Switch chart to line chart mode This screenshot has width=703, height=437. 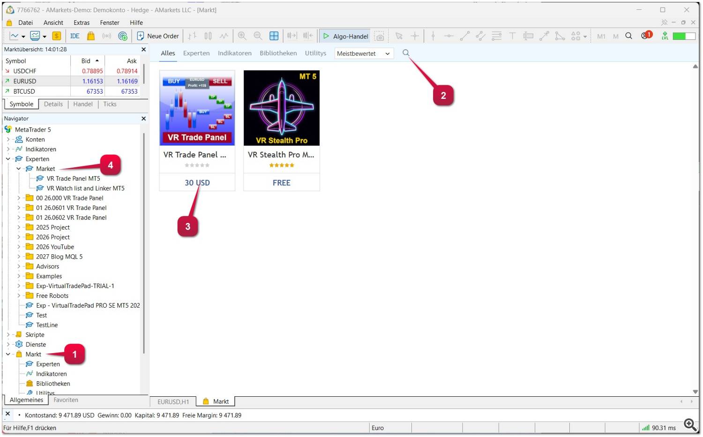coord(224,36)
